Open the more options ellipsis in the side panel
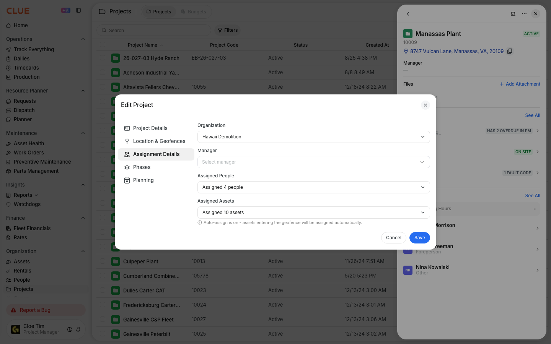The height and width of the screenshot is (344, 551). [524, 14]
